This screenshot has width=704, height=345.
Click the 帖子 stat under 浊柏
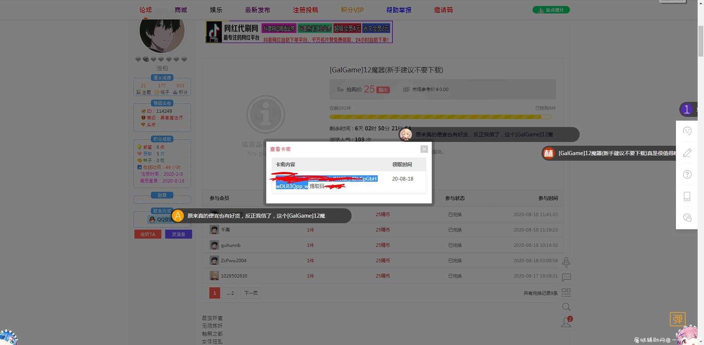coord(162,89)
